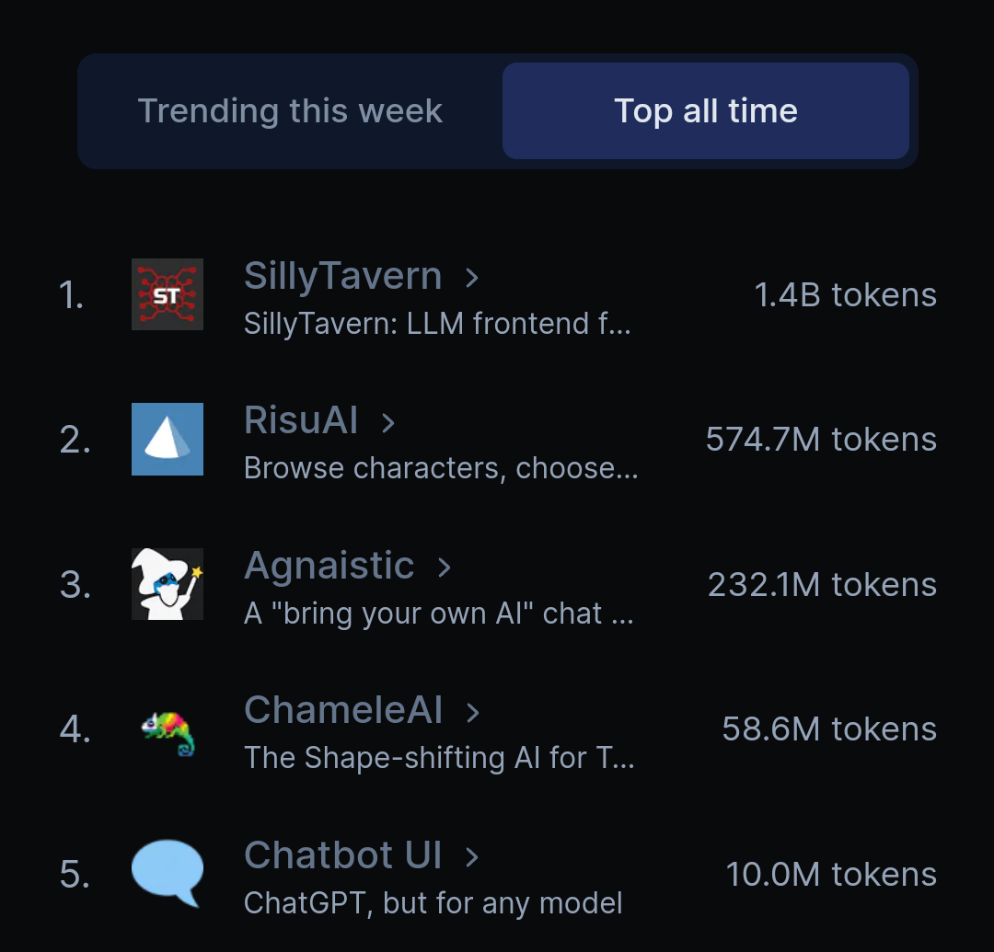Open the Chatbot UI app title
Viewport: 994px width, 952px height.
coord(343,855)
